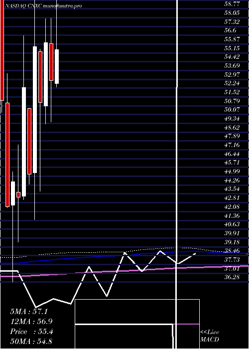Click the 44.26 price level

(232, 180)
